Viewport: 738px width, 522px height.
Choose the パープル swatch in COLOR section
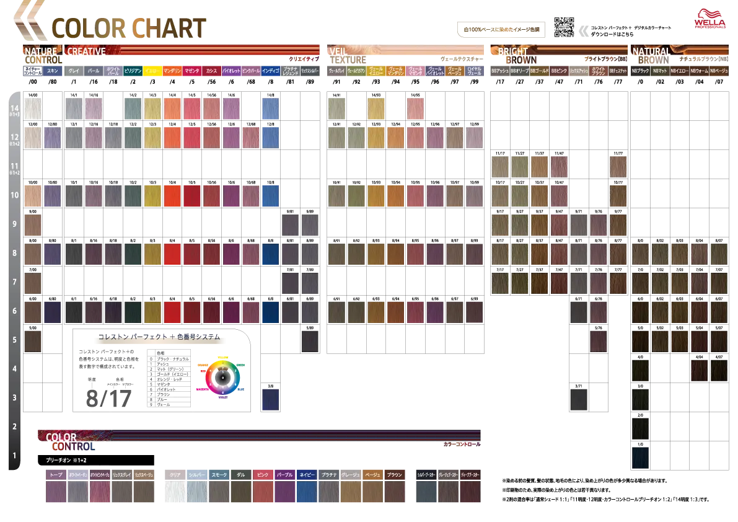(x=284, y=492)
